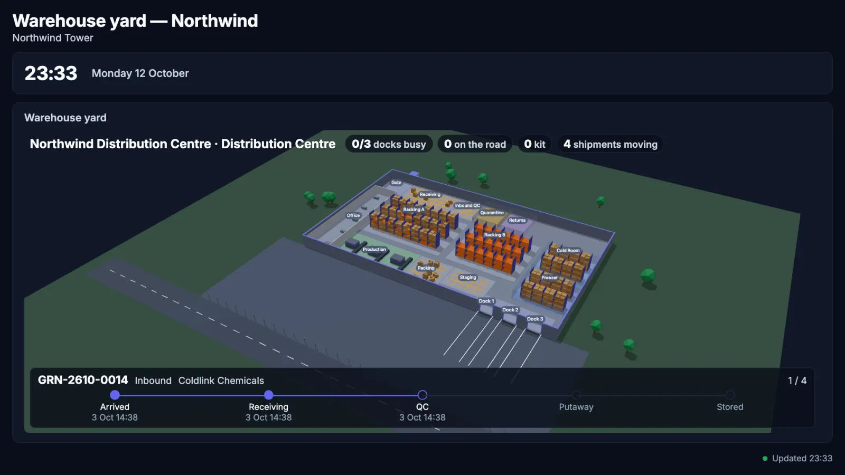Click the 4 shipments moving badge
Screen dimensions: 845x475
tap(610, 144)
